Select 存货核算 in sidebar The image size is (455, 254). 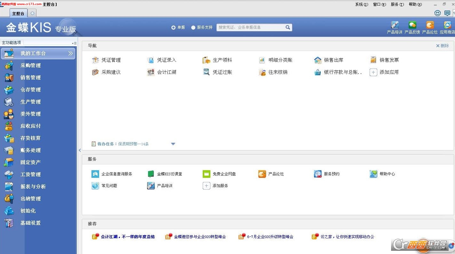pyautogui.click(x=38, y=138)
